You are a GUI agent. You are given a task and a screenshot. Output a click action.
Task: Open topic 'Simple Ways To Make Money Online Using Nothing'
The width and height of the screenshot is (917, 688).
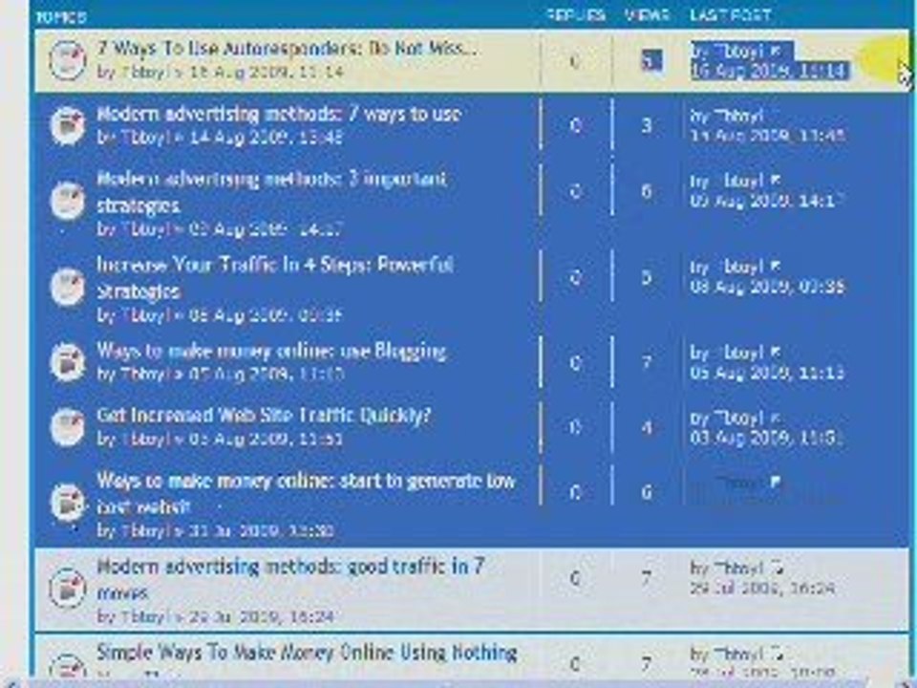[x=307, y=652]
